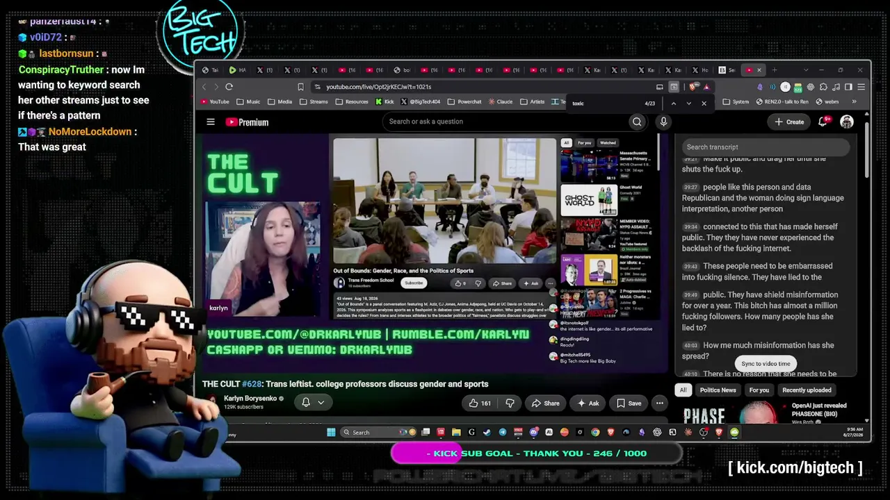Open the Karlyn Borysenko channel name link
890x500 pixels.
pyautogui.click(x=250, y=399)
